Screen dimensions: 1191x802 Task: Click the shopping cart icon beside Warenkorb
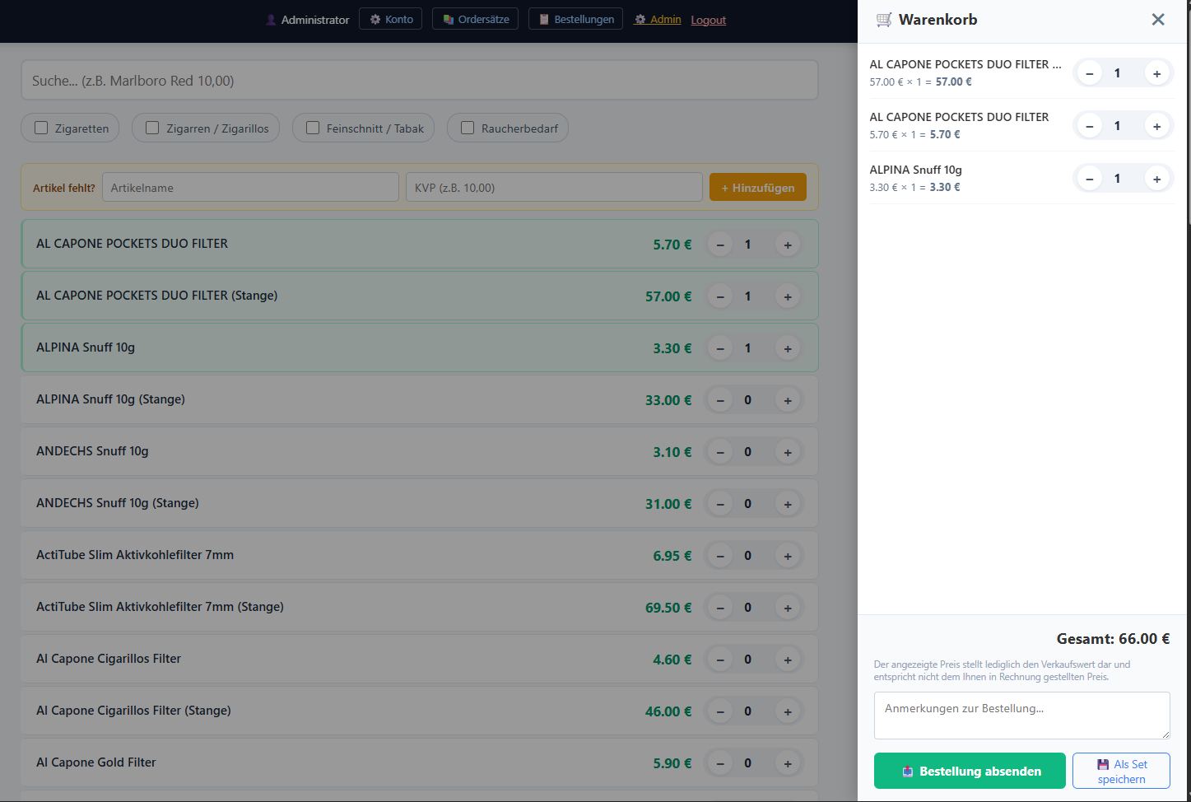pos(884,20)
